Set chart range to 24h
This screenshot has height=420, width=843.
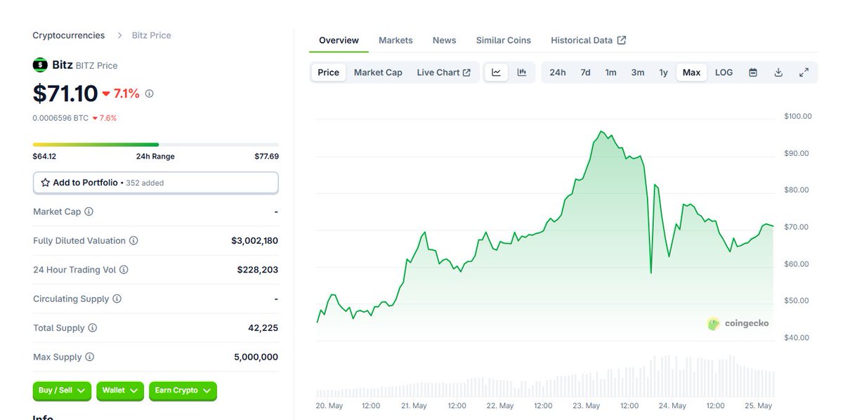(558, 72)
